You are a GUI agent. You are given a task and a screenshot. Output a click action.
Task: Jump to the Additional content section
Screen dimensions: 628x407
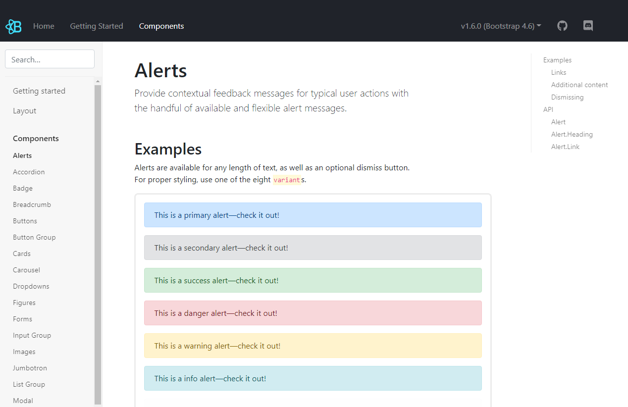(x=579, y=85)
